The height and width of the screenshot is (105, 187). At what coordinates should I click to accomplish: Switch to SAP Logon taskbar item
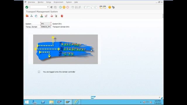[60, 102]
